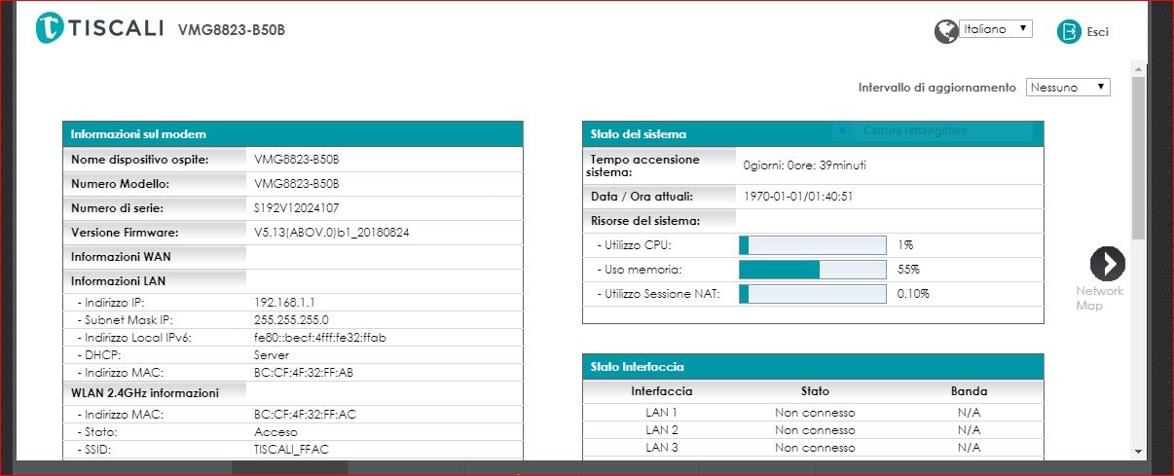The height and width of the screenshot is (476, 1174).
Task: Click the Uso memoria progress bar
Action: pyautogui.click(x=813, y=270)
